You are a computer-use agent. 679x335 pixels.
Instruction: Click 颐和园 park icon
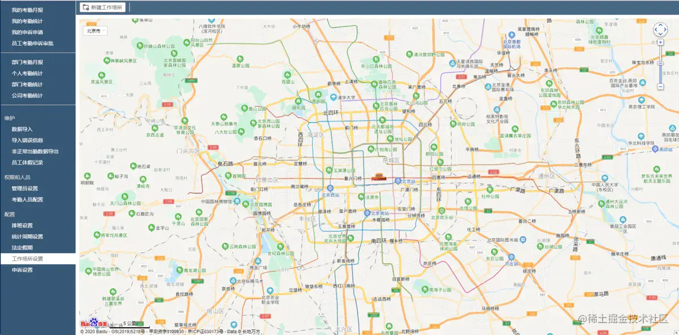click(298, 101)
